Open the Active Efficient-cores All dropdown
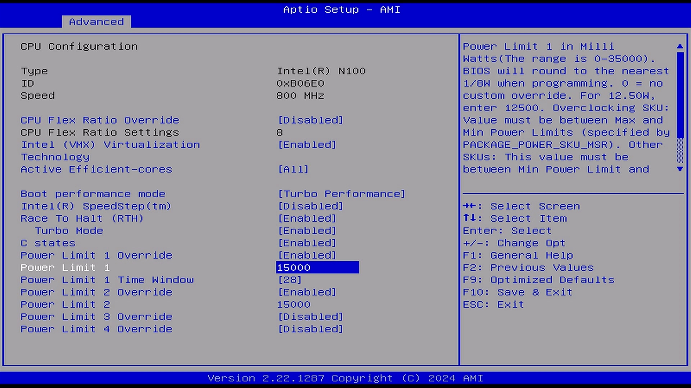The width and height of the screenshot is (691, 388). [x=293, y=169]
